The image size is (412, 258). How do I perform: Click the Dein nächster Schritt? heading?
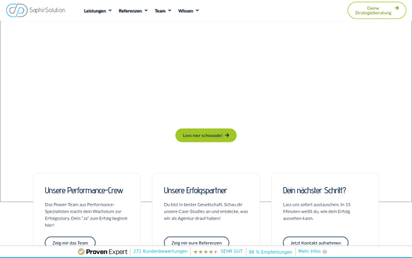314,191
